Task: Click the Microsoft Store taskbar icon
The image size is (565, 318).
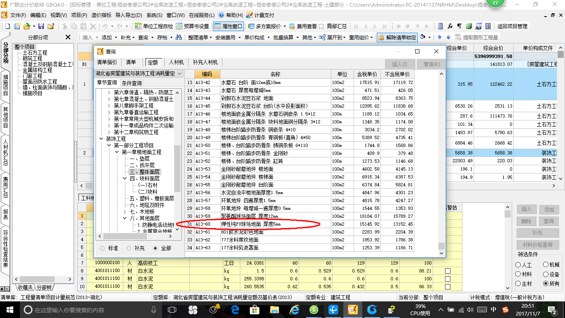Action: [x=255, y=309]
